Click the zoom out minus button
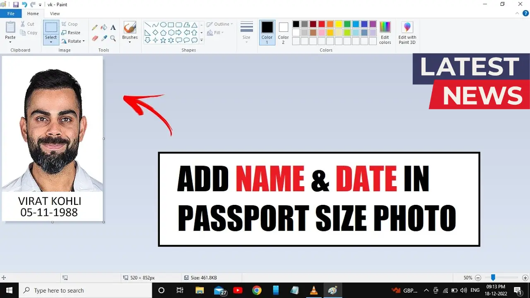The width and height of the screenshot is (530, 298). 478,278
